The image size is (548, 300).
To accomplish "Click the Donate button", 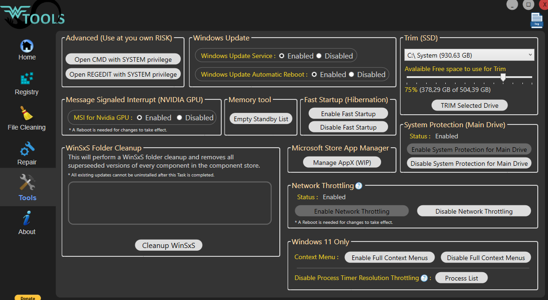I will click(x=27, y=298).
